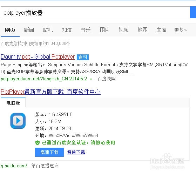Click the environment text WinXP/Vista/Win7/Win8
The width and height of the screenshot is (196, 174).
click(73, 135)
